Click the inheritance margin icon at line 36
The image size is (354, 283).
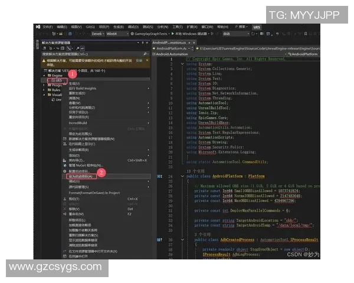pos(159,240)
